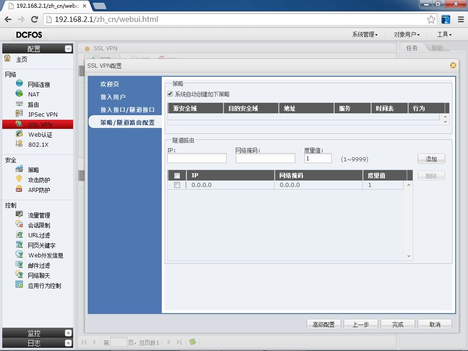
Task: Click the 策略 icon under 安全
Action: [x=19, y=169]
